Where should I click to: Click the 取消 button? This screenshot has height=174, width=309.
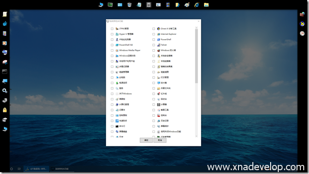[160, 140]
